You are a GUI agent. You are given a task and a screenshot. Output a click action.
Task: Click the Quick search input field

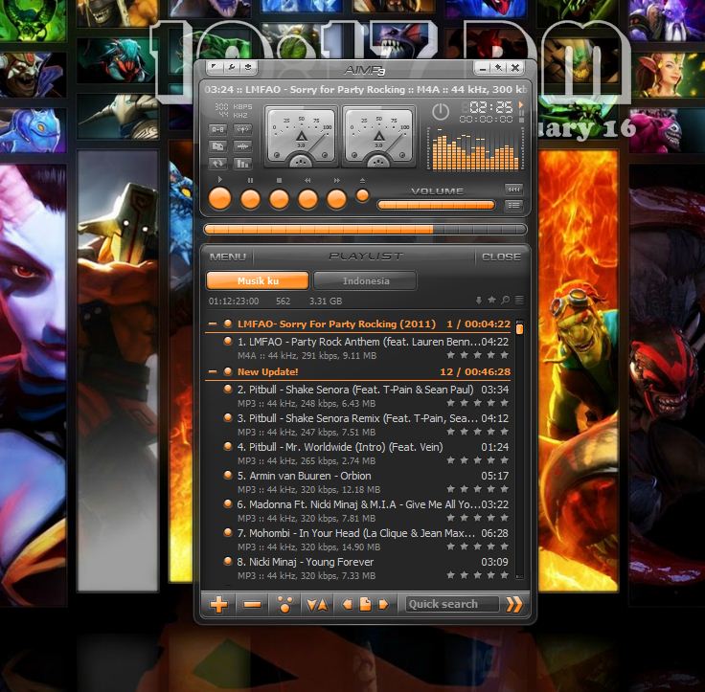pos(452,604)
